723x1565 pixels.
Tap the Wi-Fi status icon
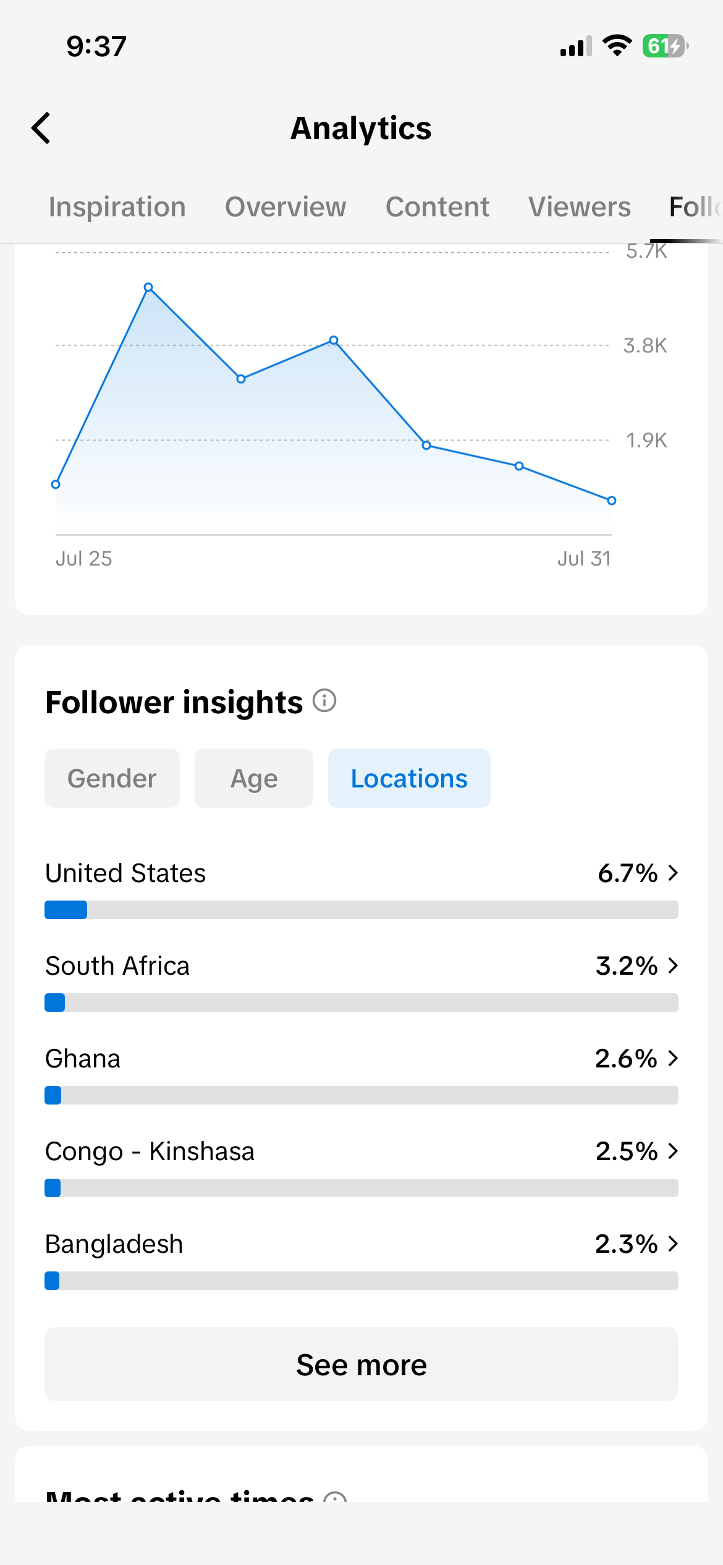(617, 46)
